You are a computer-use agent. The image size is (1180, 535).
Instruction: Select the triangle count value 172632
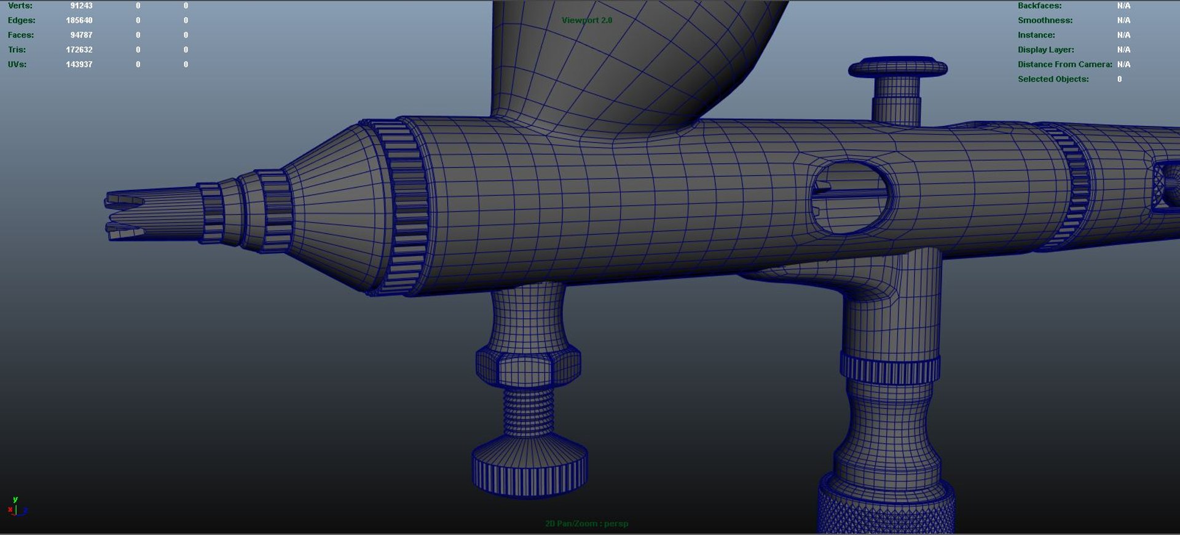79,50
